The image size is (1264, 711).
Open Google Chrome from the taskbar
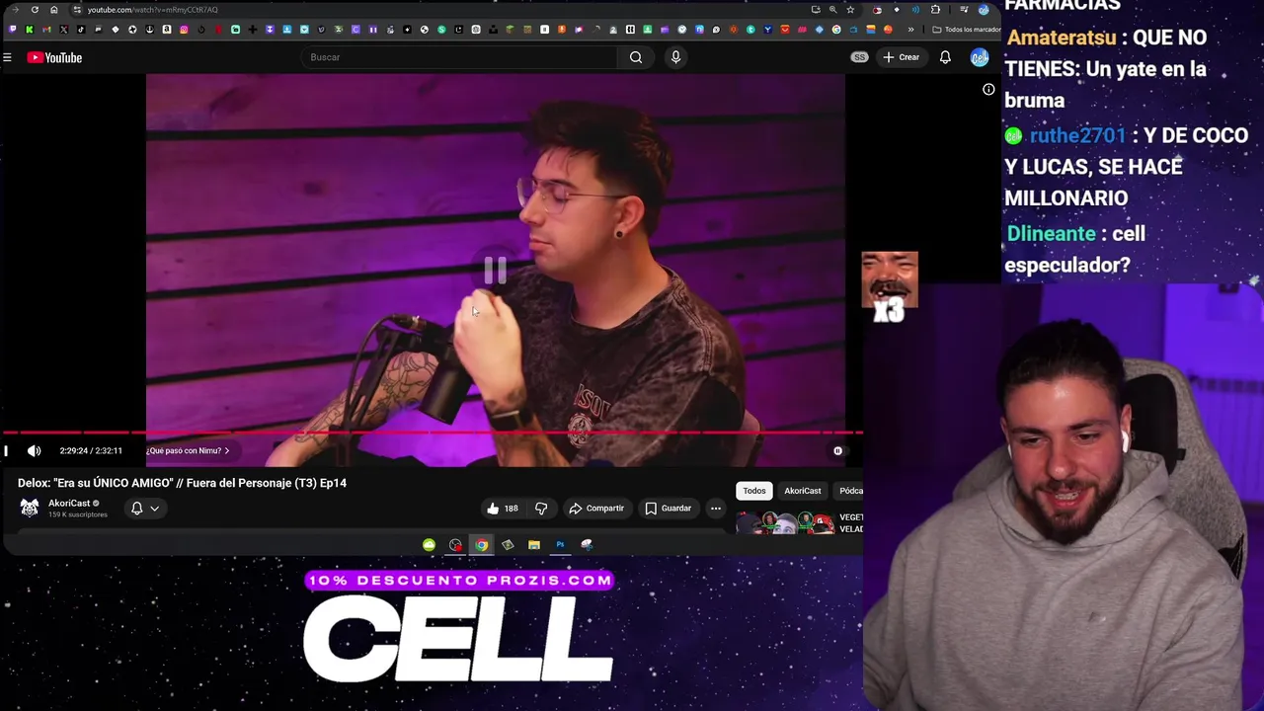pos(481,545)
